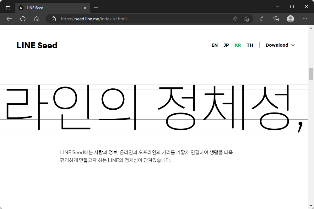Switch site language to TH
The width and height of the screenshot is (314, 209).
250,45
